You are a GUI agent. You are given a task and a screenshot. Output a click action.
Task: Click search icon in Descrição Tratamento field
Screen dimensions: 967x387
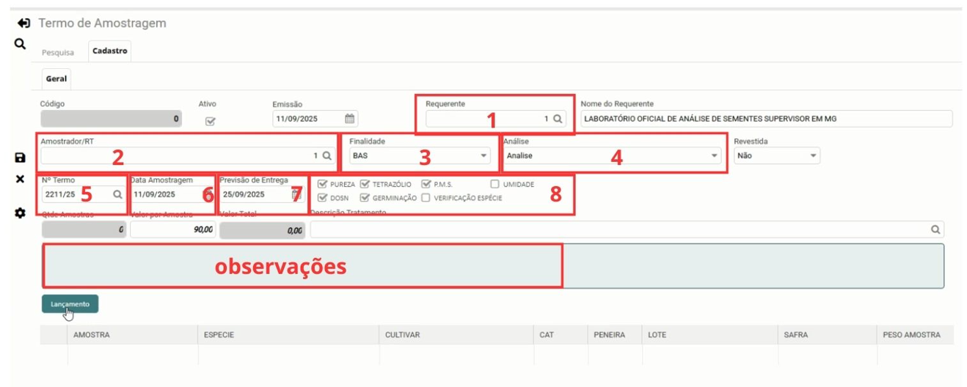coord(935,229)
